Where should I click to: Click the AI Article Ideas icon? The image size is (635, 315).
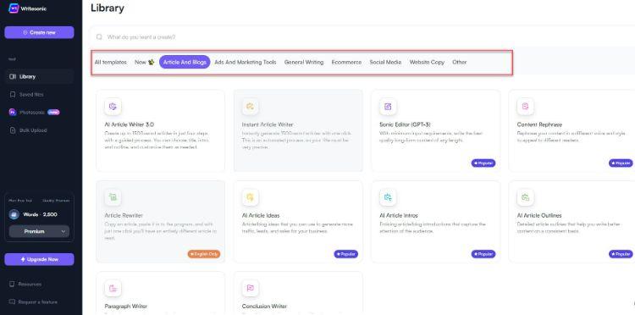(251, 197)
